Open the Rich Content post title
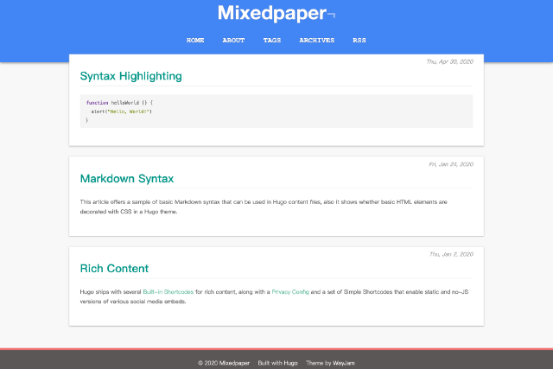Image resolution: width=553 pixels, height=369 pixels. click(x=114, y=269)
